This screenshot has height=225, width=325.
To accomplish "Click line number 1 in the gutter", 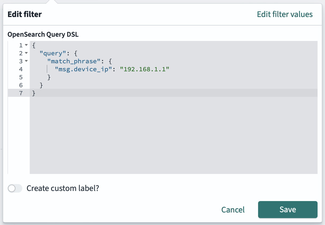I will click(x=21, y=45).
